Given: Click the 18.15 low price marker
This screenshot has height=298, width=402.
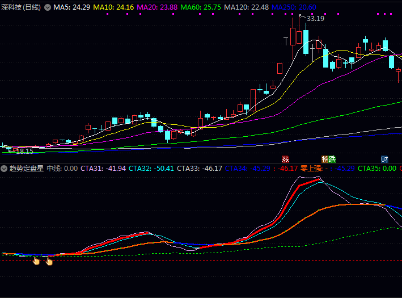Looking at the screenshot, I should tap(24, 152).
